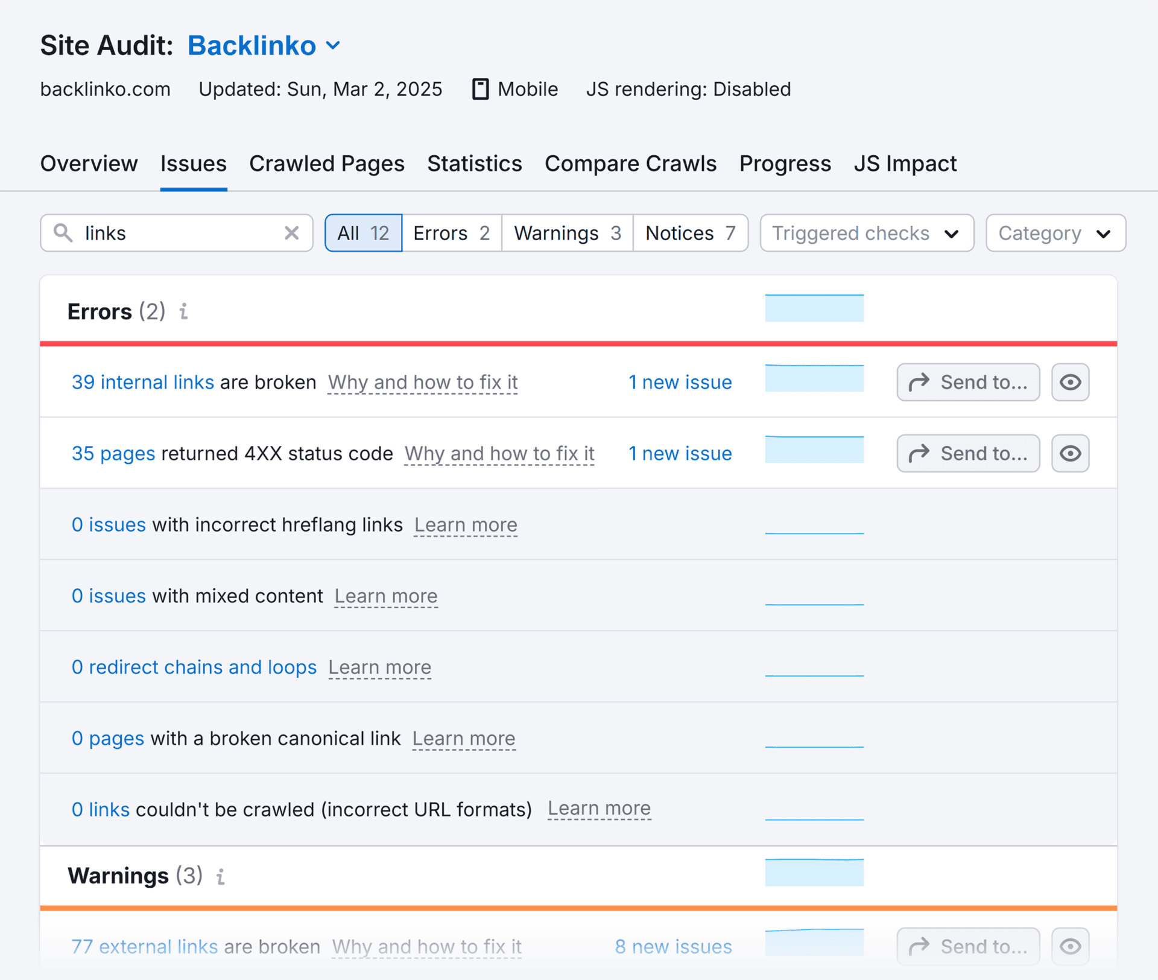
Task: Click Send to for 4XX status code issue
Action: point(967,453)
